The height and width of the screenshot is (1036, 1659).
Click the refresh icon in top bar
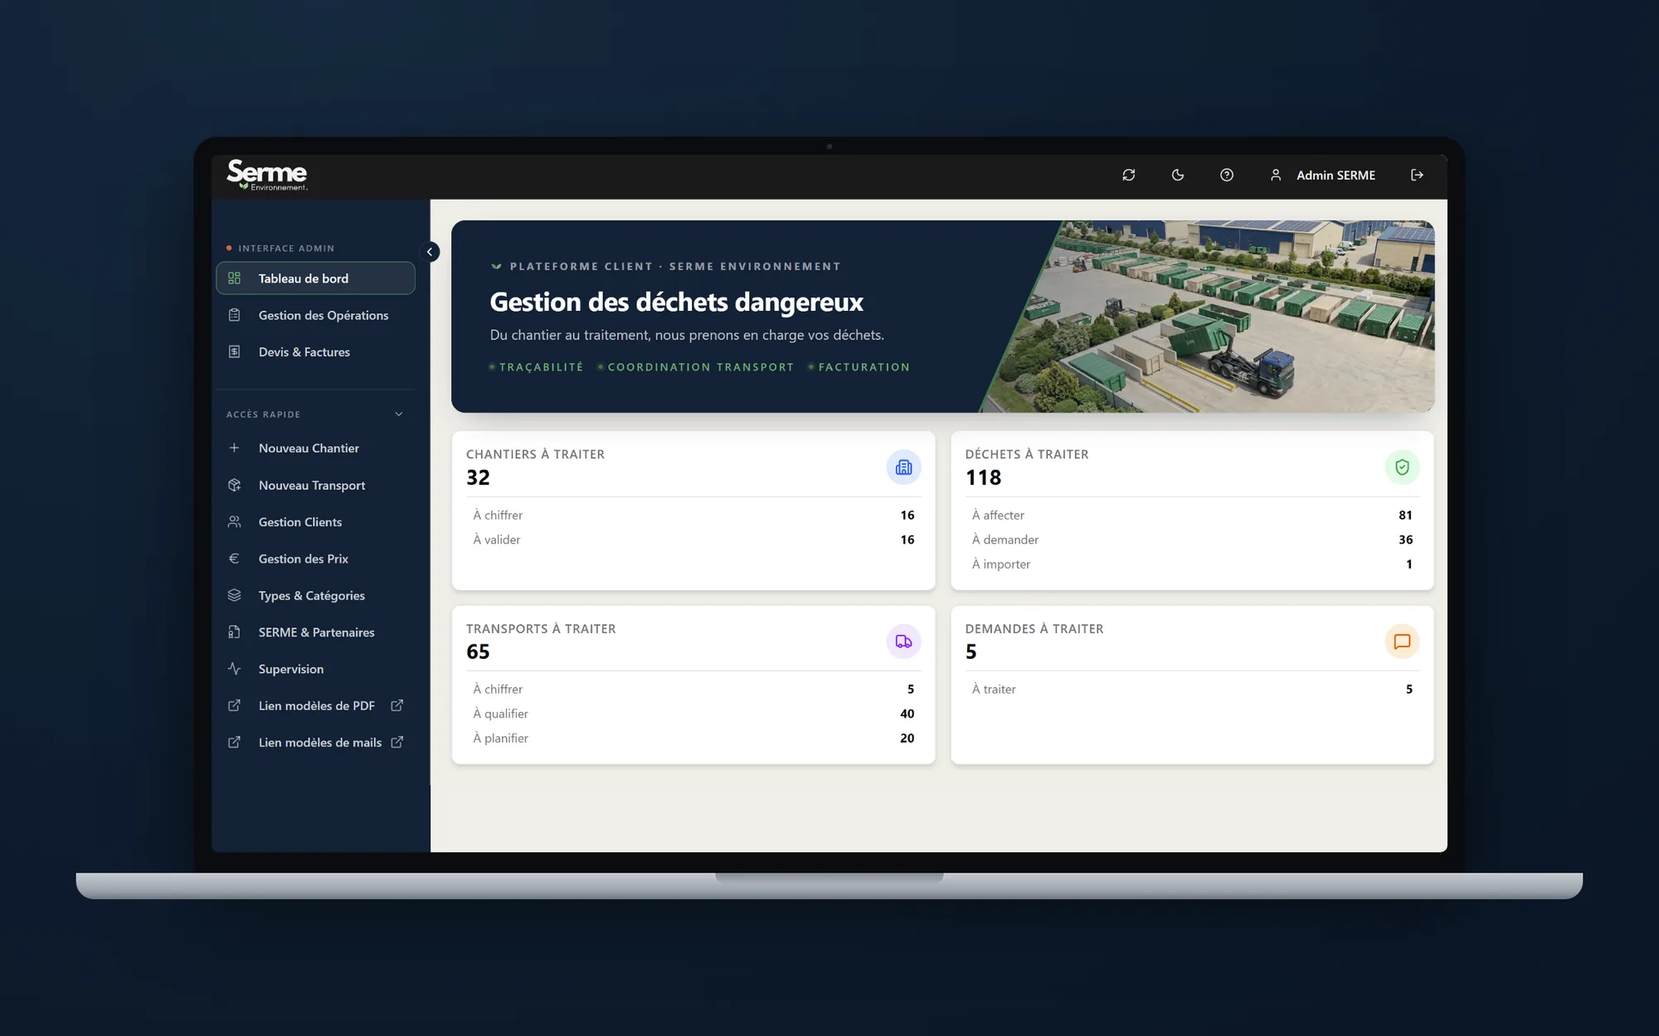1128,175
